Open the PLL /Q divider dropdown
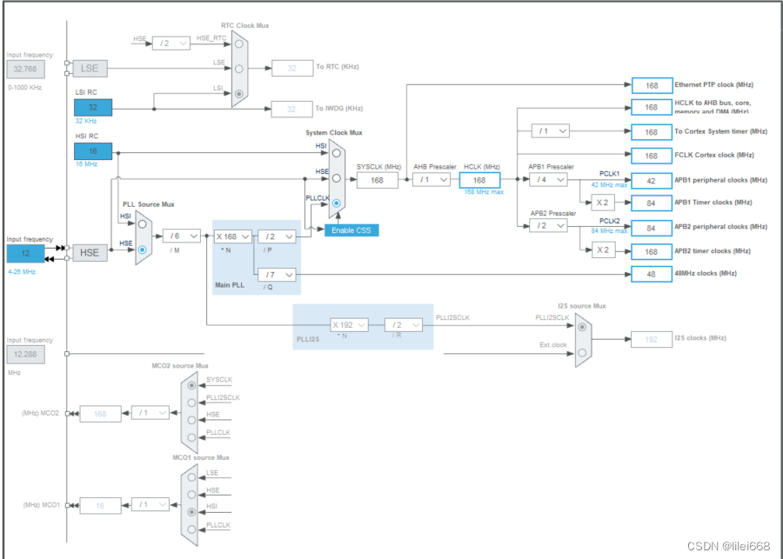The image size is (783, 559). click(x=277, y=275)
